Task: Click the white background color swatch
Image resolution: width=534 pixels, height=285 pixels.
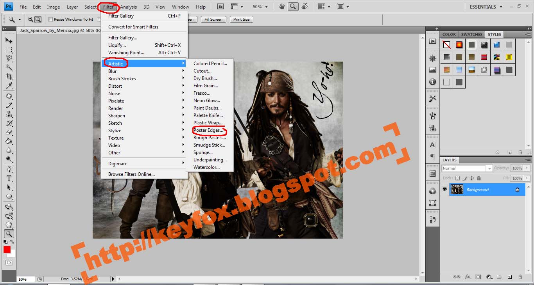Action: click(x=13, y=254)
